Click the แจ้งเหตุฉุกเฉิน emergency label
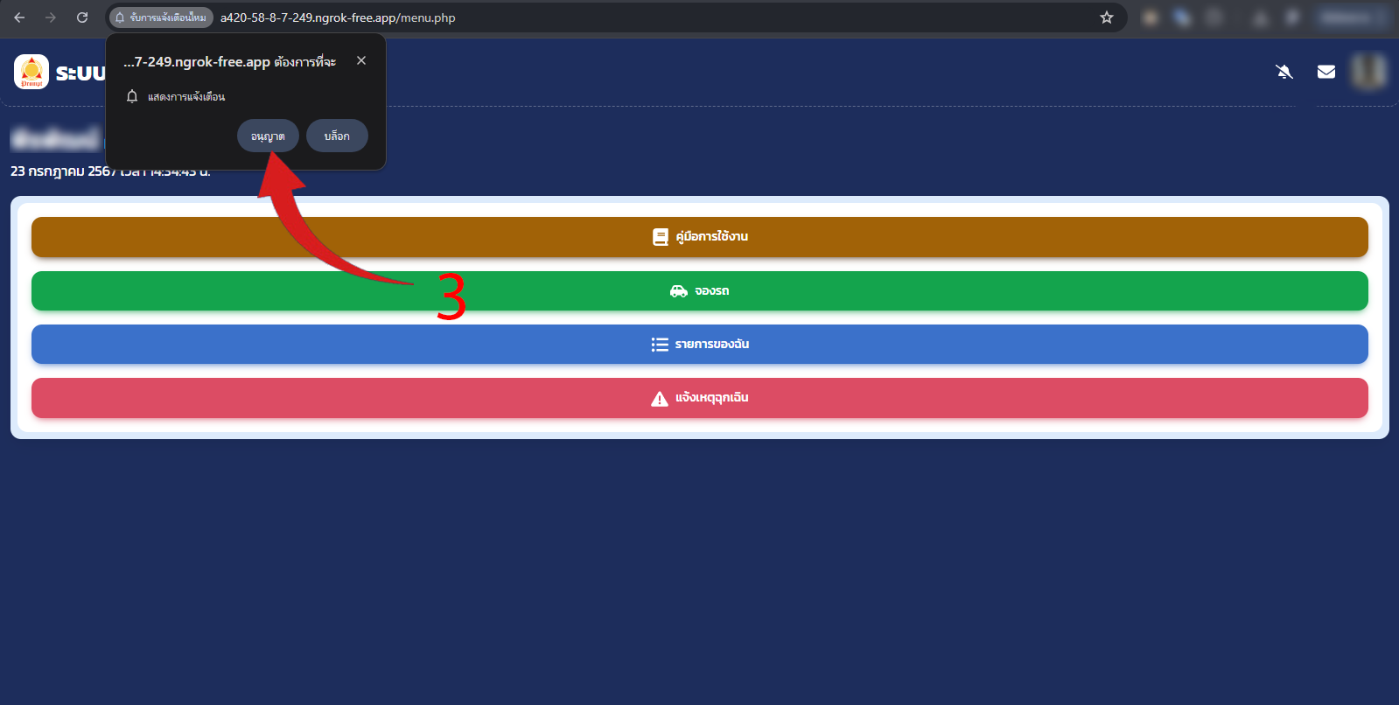Viewport: 1399px width, 705px height. click(711, 398)
